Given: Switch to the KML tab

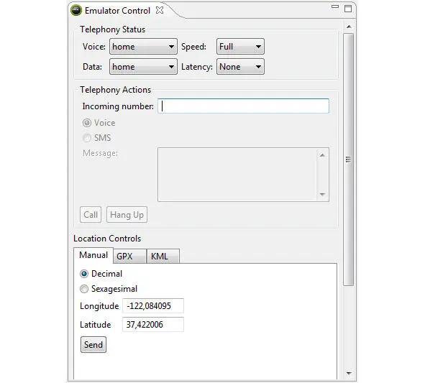Looking at the screenshot, I should pos(163,257).
